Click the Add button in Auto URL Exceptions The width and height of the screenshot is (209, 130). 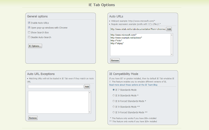[x=87, y=87]
